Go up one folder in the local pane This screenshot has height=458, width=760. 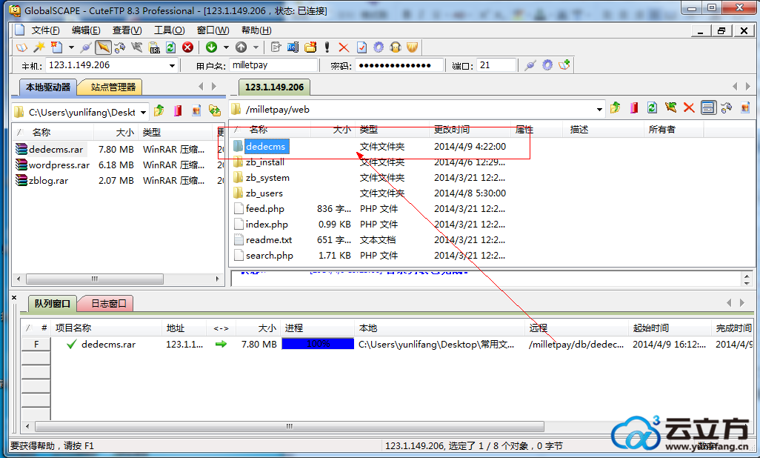[159, 110]
